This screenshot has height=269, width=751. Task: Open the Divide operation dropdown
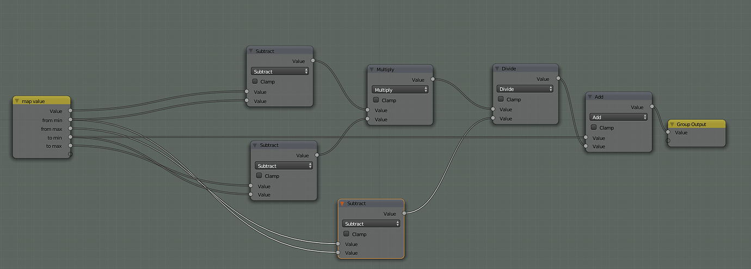525,88
